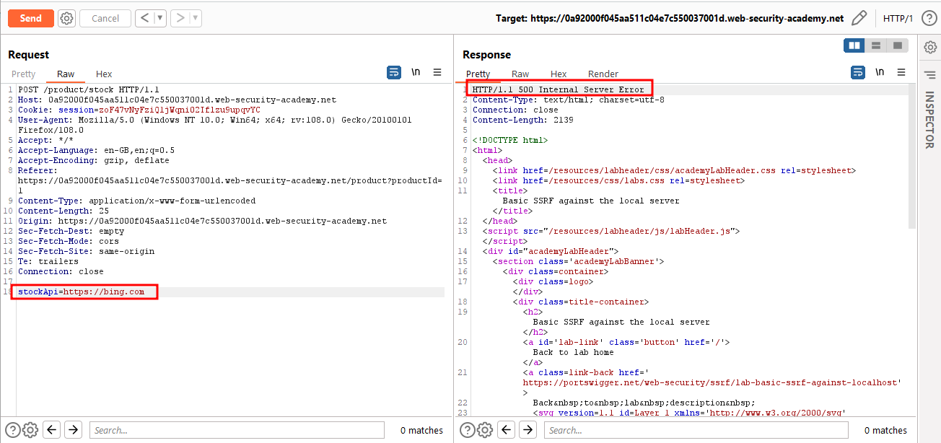Toggle word wrap in Response panel
Viewport: 941px width, 443px height.
(858, 72)
